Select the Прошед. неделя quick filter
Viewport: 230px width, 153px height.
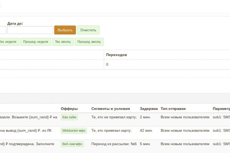pyautogui.click(x=35, y=42)
